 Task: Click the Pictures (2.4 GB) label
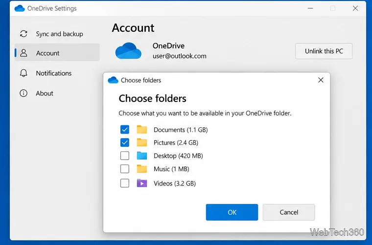coord(176,143)
